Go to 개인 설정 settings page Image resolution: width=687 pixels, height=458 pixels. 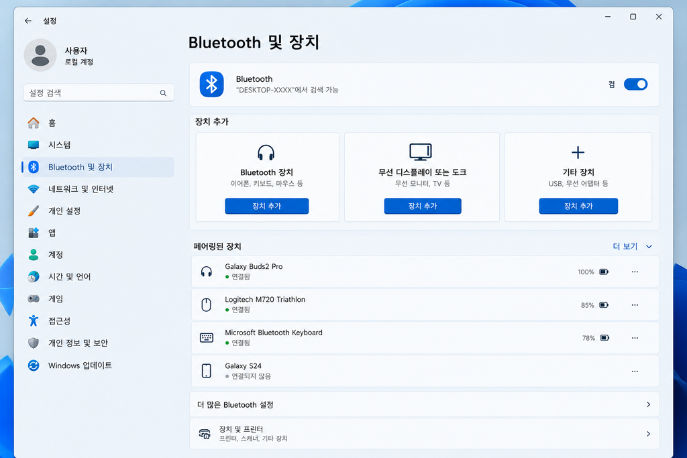[98, 211]
